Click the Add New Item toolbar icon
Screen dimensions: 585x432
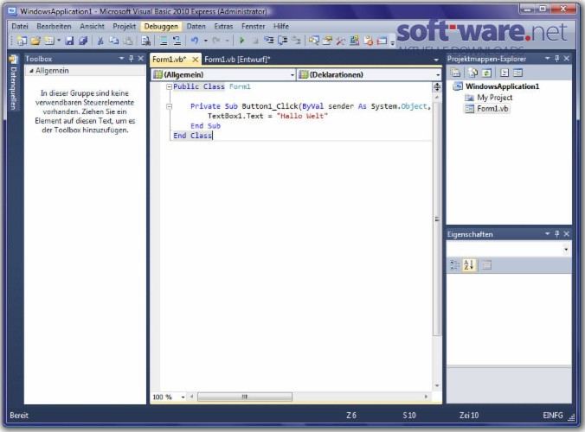(48, 41)
